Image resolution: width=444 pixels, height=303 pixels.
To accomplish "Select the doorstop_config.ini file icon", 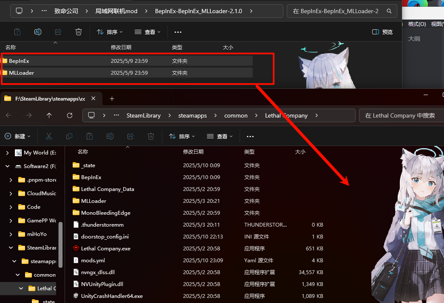I will tap(76, 237).
